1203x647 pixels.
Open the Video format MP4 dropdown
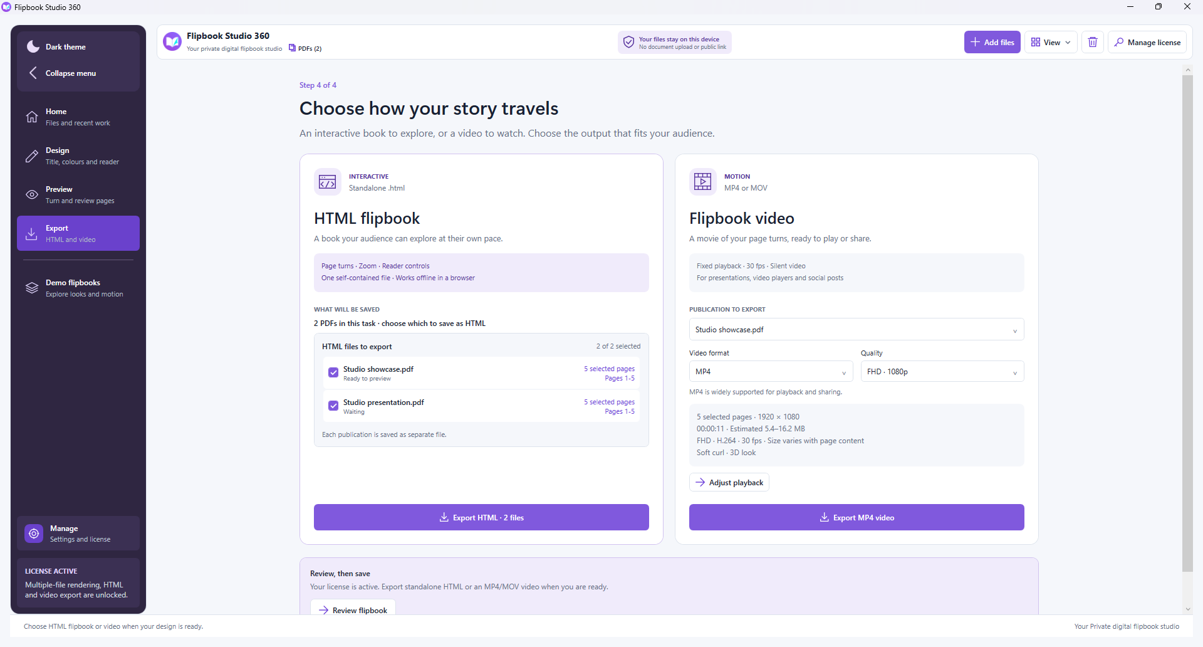coord(771,372)
